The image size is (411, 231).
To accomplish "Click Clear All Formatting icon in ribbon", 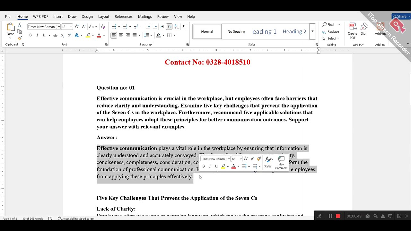I will coord(103,27).
